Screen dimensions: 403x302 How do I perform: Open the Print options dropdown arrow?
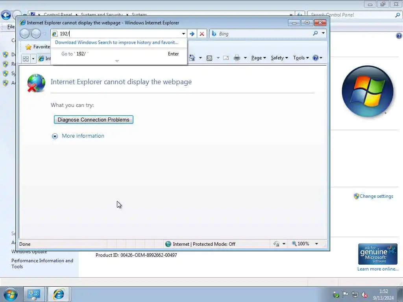[245, 58]
